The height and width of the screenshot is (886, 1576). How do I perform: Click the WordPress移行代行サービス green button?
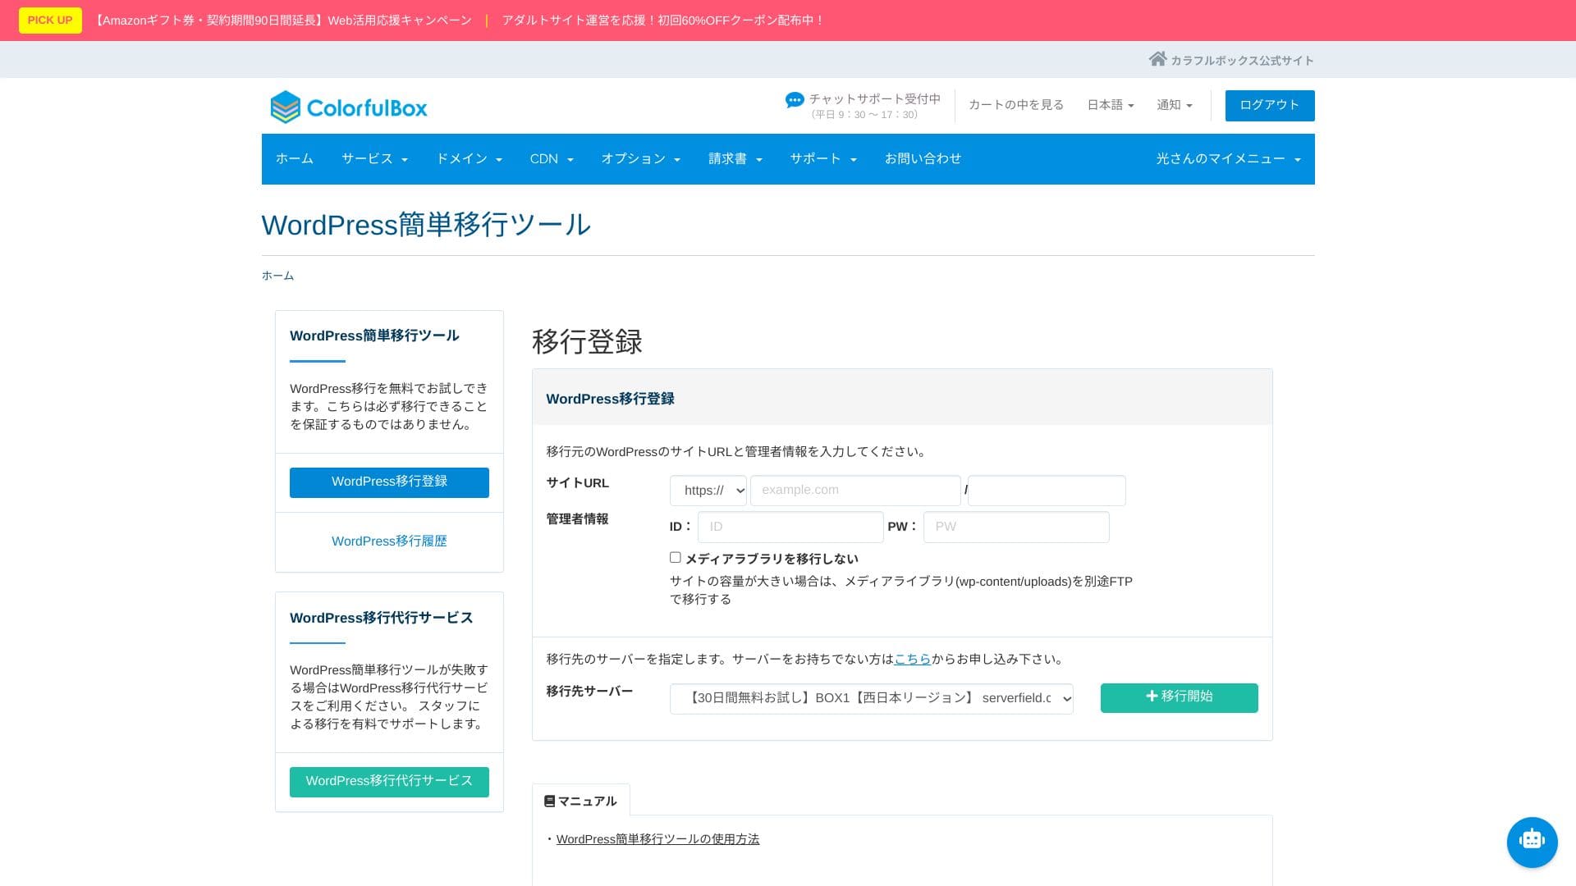point(389,781)
